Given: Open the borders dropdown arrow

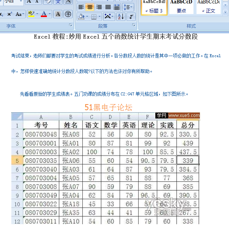Looking at the screenshot, I should click(99, 17).
